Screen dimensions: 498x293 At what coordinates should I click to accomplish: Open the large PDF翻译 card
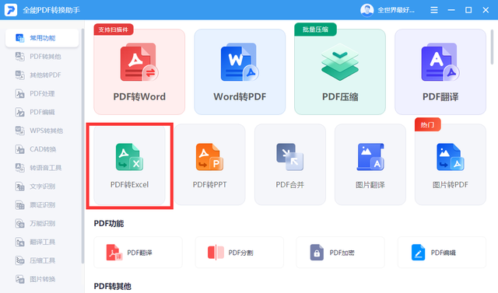tap(440, 72)
